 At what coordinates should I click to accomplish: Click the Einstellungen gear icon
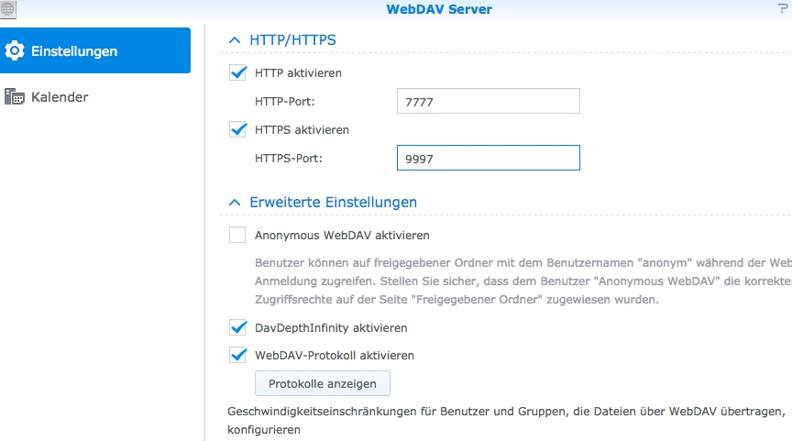pyautogui.click(x=15, y=50)
